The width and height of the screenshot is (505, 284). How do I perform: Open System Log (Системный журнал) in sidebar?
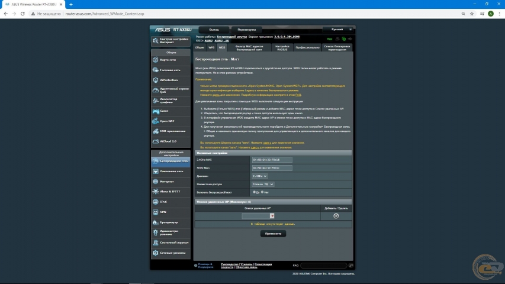click(x=171, y=243)
